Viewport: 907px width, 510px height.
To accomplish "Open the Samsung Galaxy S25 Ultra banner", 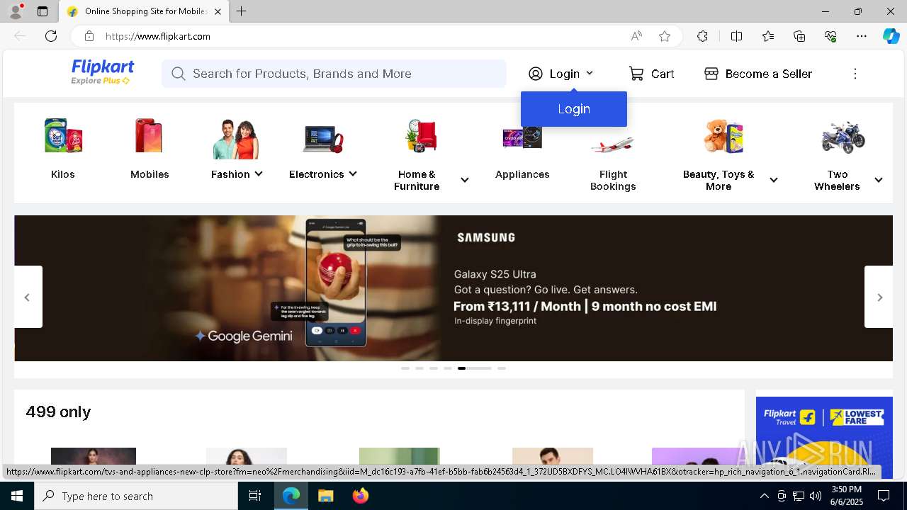I will pyautogui.click(x=453, y=288).
